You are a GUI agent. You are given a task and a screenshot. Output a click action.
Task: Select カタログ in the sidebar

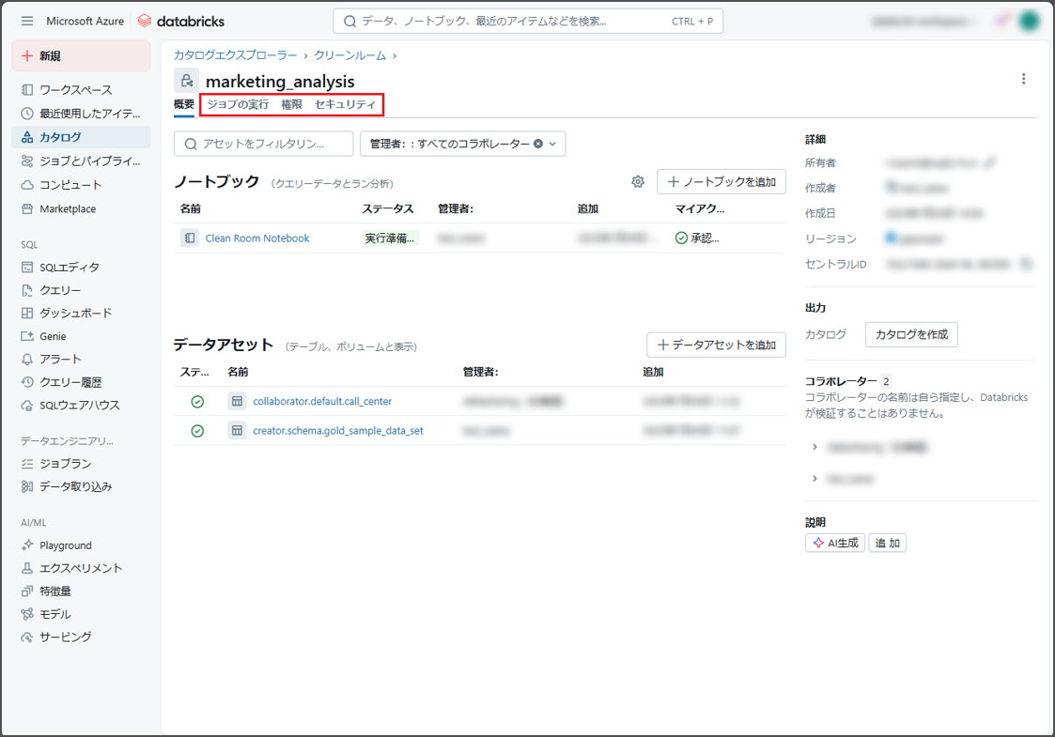[82, 137]
